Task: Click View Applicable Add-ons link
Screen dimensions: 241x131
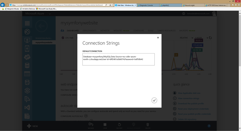Action: click(x=189, y=93)
